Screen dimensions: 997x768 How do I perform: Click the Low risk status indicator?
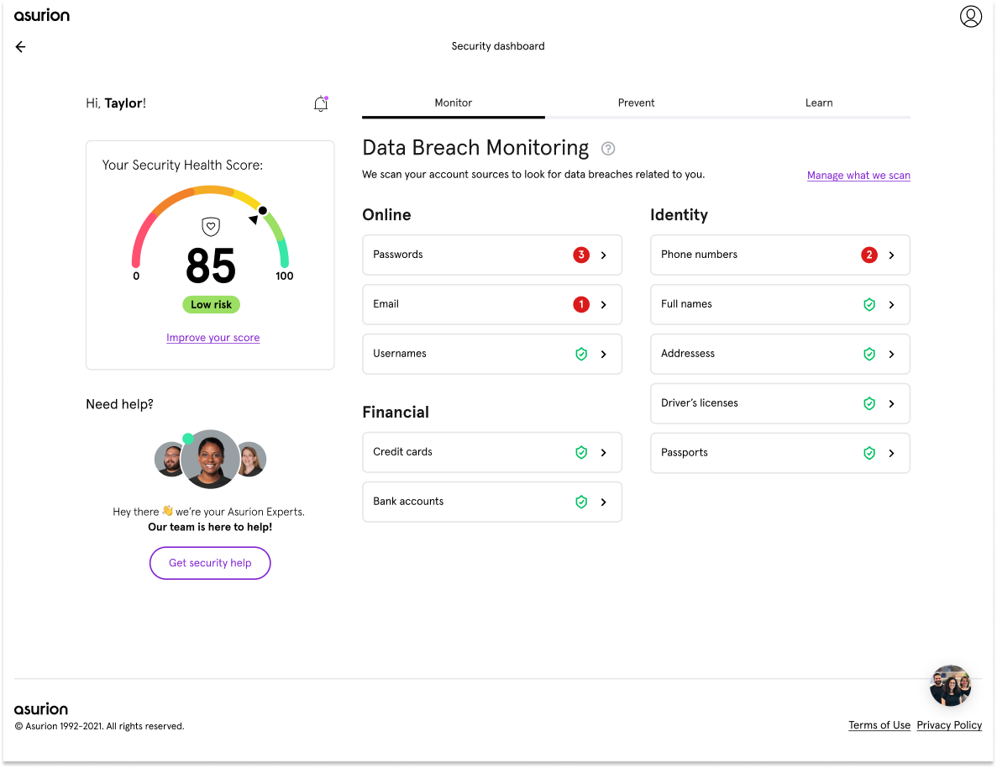point(211,304)
